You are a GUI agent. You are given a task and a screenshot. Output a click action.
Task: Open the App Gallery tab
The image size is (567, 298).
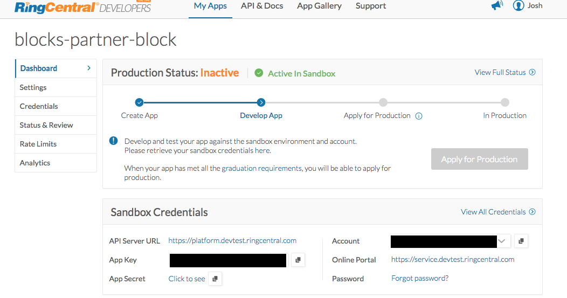(x=319, y=6)
